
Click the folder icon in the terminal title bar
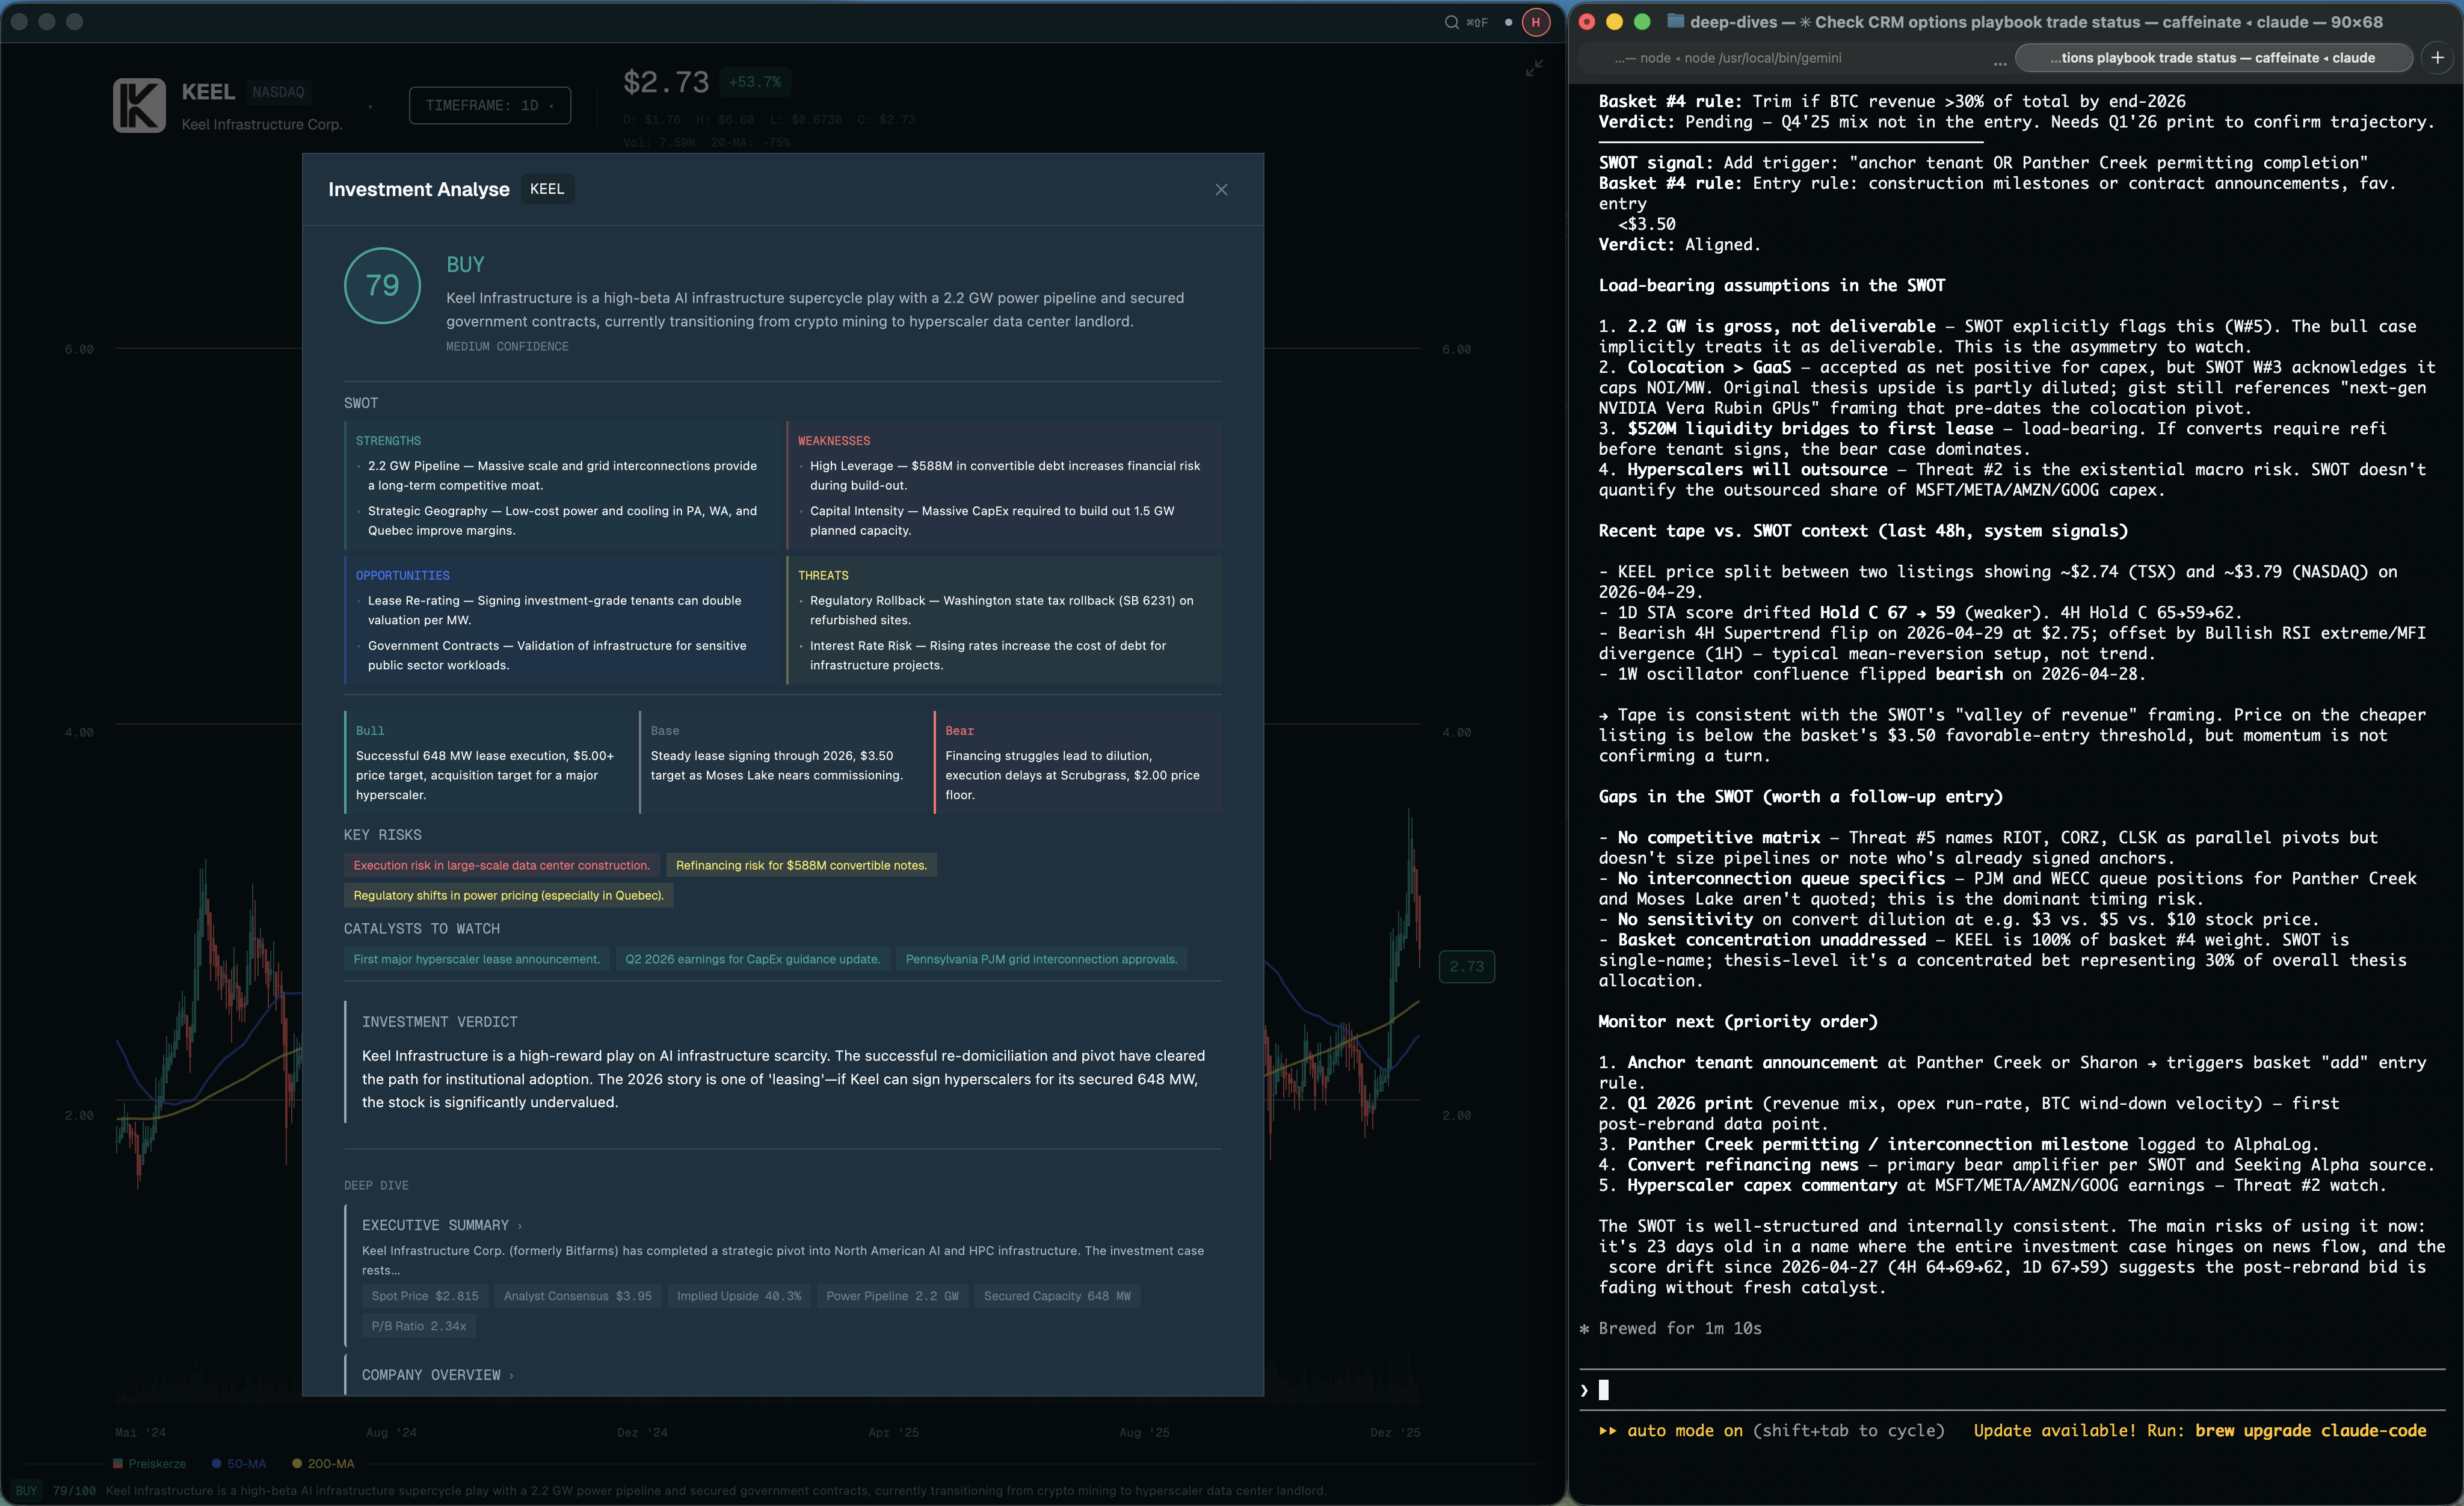pyautogui.click(x=1676, y=21)
